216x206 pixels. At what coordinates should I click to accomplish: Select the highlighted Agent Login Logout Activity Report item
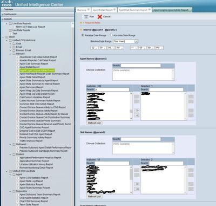coord(37,70)
